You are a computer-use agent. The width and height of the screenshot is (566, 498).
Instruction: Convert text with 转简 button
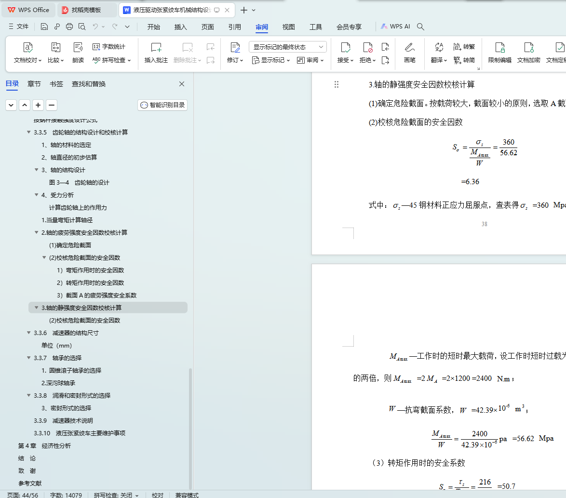(464, 60)
